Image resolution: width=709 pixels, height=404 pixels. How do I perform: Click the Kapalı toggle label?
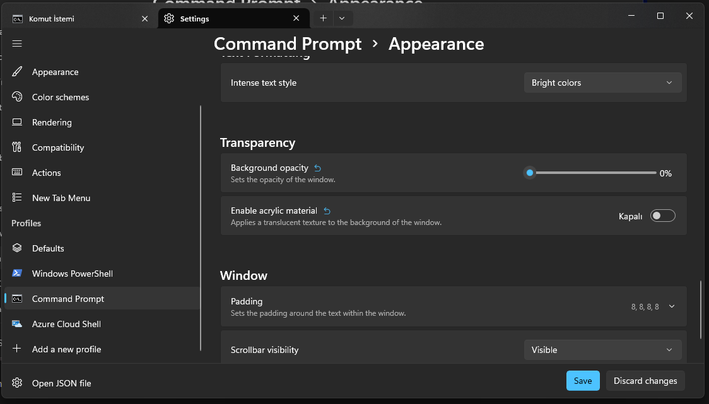tap(630, 216)
